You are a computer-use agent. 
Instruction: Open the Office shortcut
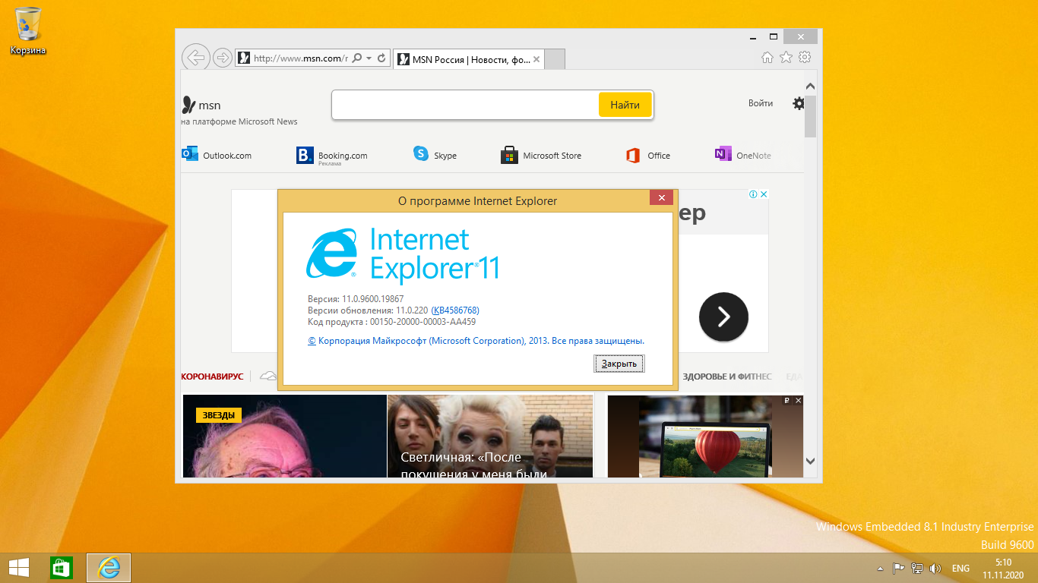click(648, 156)
